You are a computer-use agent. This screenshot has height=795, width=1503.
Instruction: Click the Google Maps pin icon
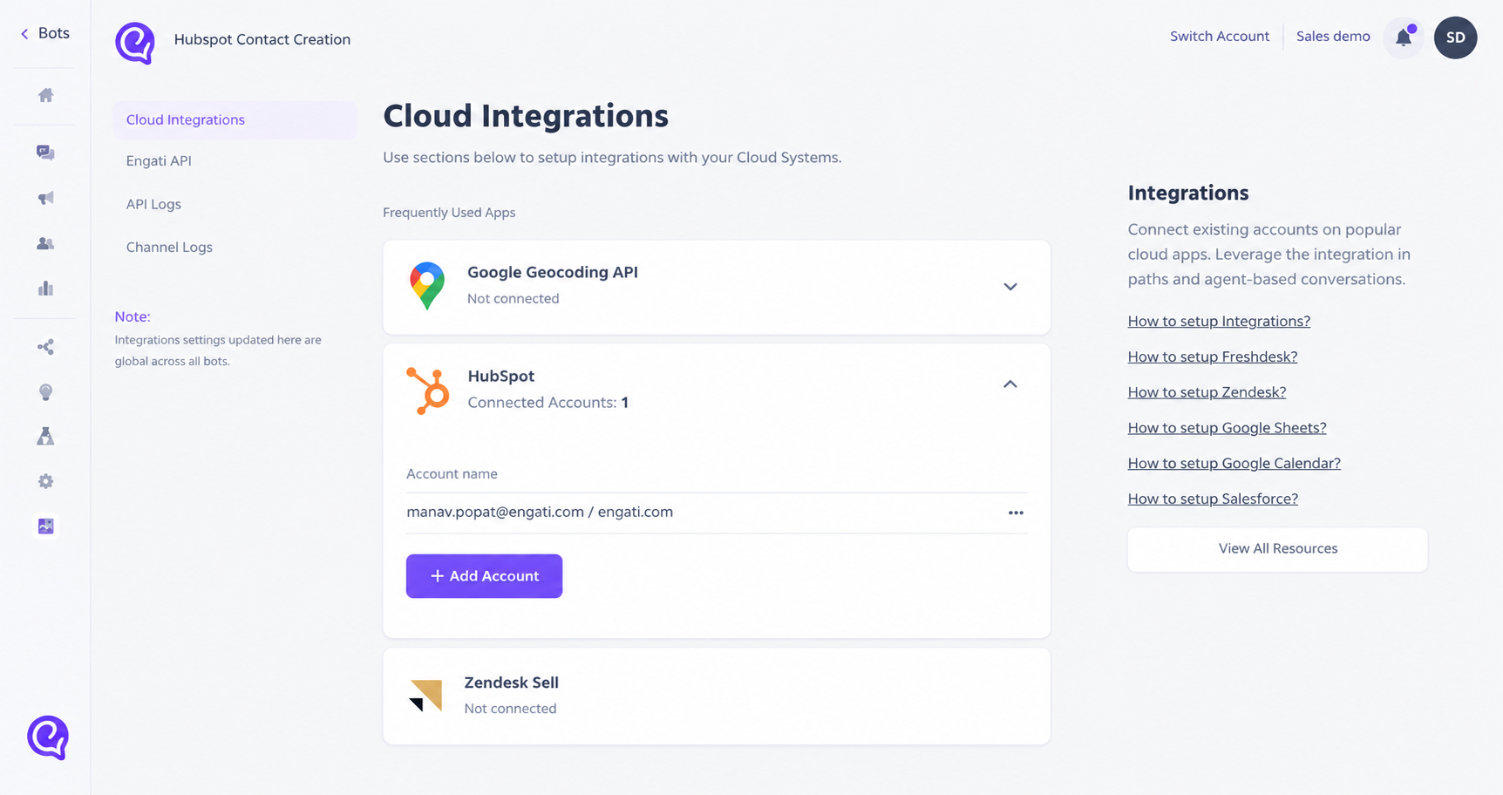[427, 286]
